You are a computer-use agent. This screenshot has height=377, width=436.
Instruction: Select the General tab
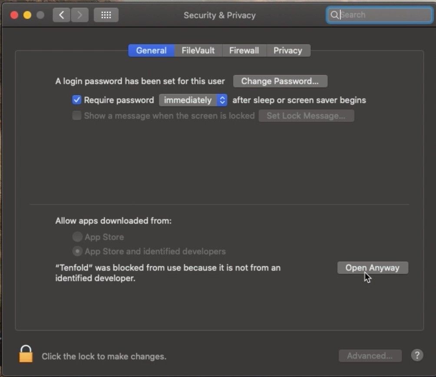click(x=151, y=50)
